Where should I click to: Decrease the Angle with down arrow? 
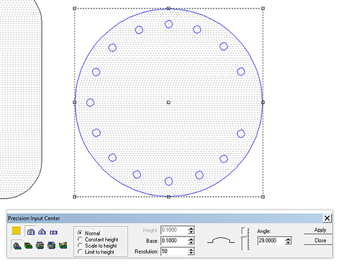(x=288, y=243)
